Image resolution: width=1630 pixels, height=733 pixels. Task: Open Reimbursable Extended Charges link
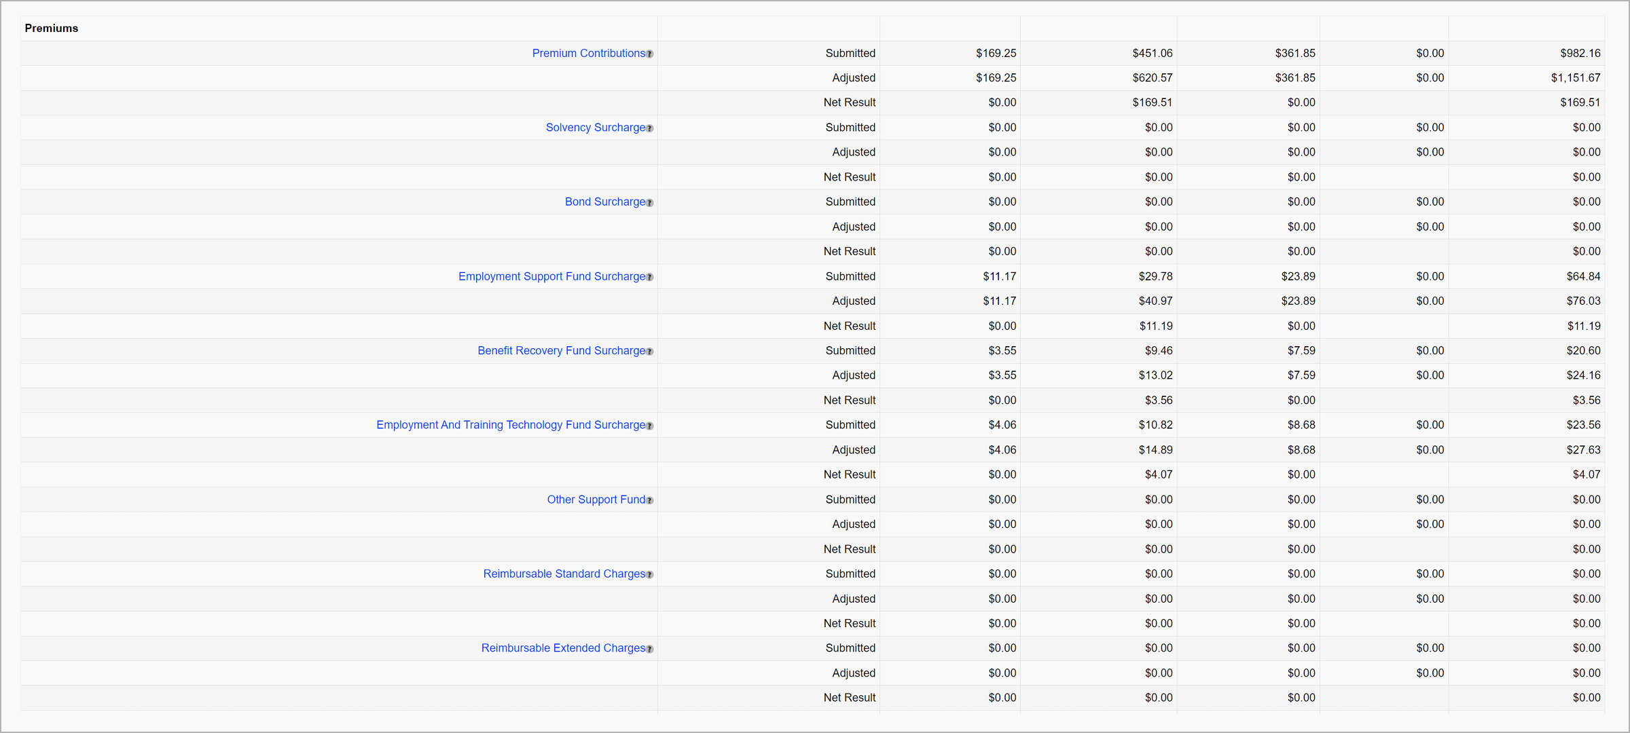(x=563, y=648)
